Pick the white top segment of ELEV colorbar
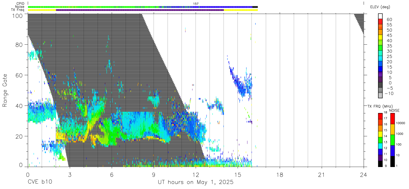 tap(380, 16)
